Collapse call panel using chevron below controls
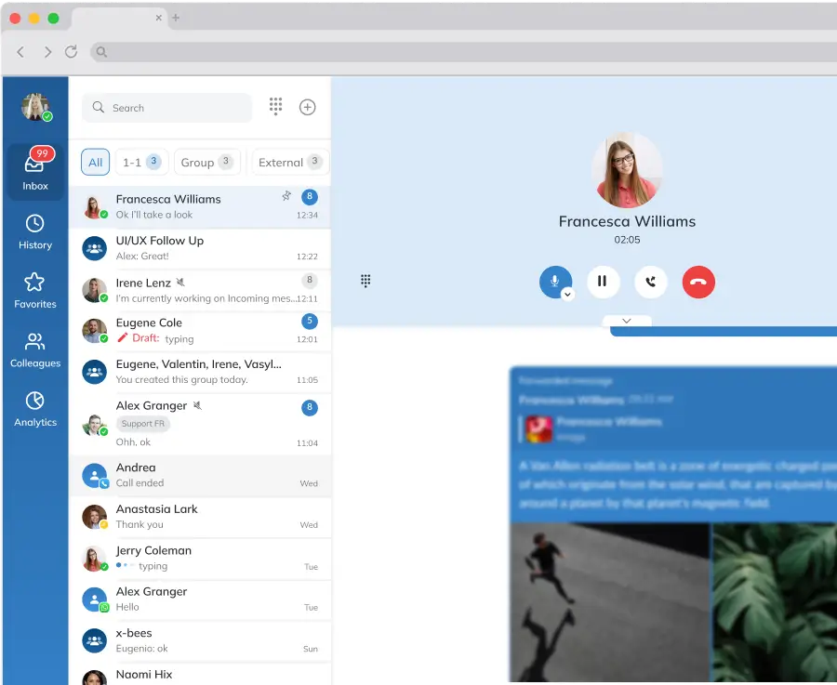Viewport: 837px width, 685px height. (627, 321)
